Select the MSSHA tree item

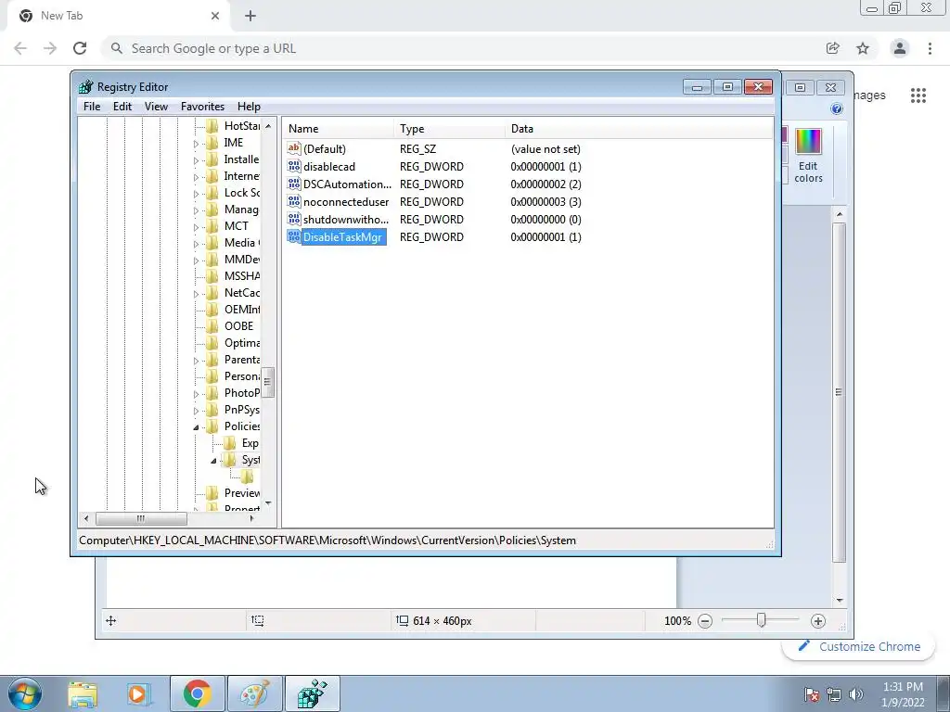242,276
